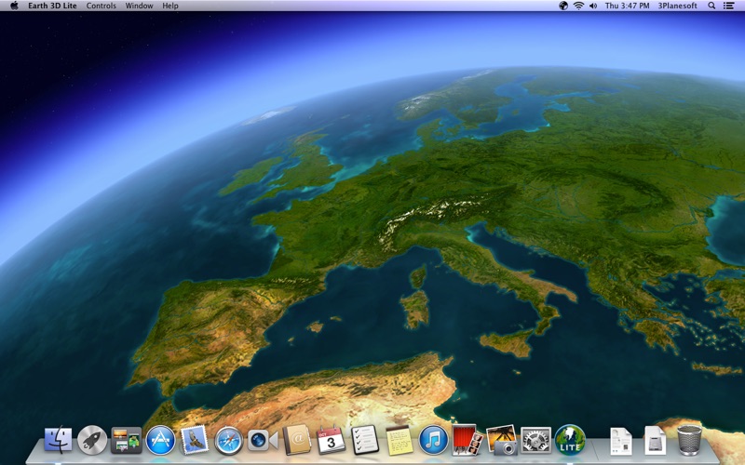The image size is (745, 465).
Task: Open the Window menu
Action: 139,6
